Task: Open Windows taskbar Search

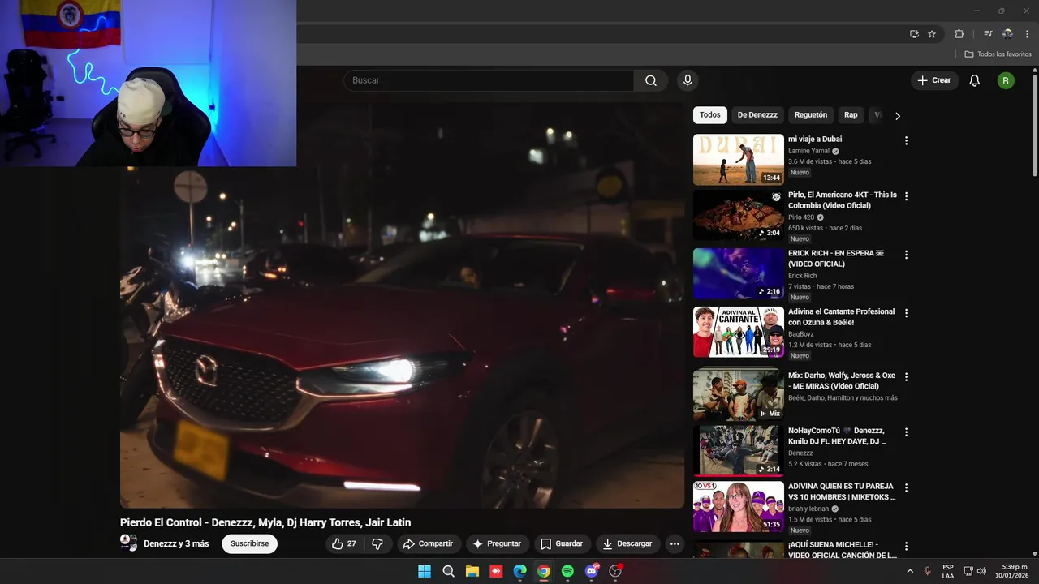Action: (x=448, y=571)
